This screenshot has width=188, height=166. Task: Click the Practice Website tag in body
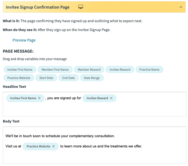coord(38,146)
